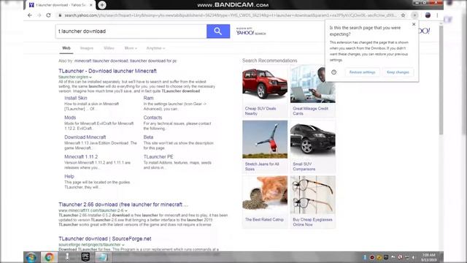Click the taskbar clock
Viewport: 467px width, 263px height.
point(429,257)
